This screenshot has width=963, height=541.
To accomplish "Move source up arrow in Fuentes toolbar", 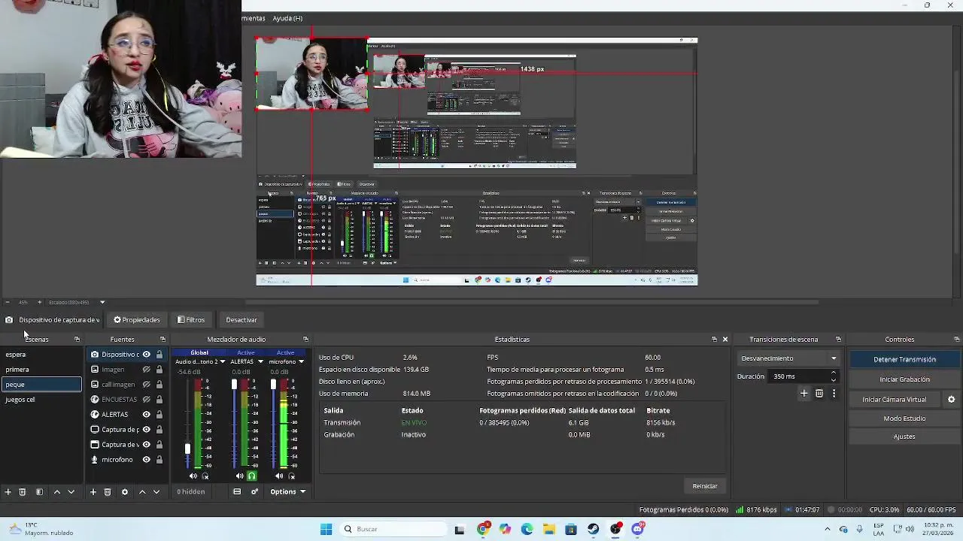I will pyautogui.click(x=142, y=491).
